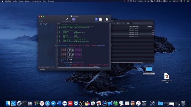Open the Patch tool in MaciASL toolbar
191x107 pixels.
pos(74,19)
